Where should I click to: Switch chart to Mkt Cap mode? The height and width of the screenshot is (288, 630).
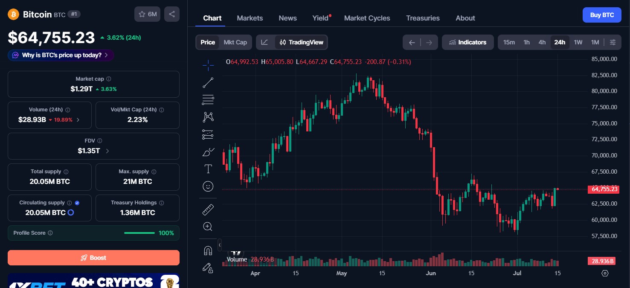pos(235,42)
